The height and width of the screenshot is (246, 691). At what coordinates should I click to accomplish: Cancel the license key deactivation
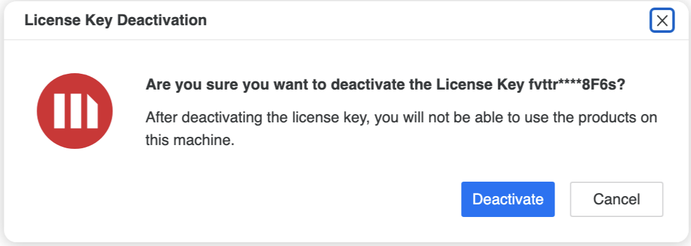tap(616, 199)
